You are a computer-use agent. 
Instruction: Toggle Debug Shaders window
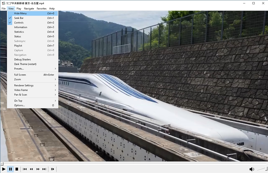[33, 59]
